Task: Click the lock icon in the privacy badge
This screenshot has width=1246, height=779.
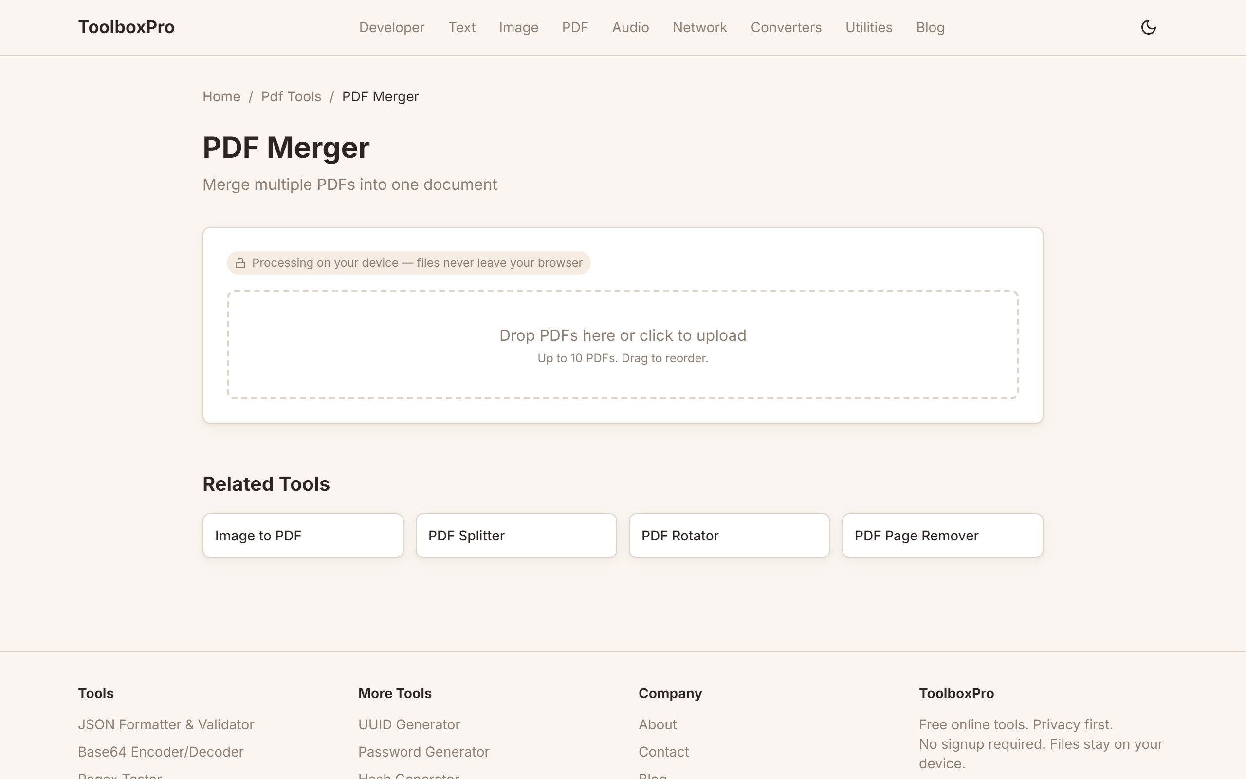Action: pos(240,263)
